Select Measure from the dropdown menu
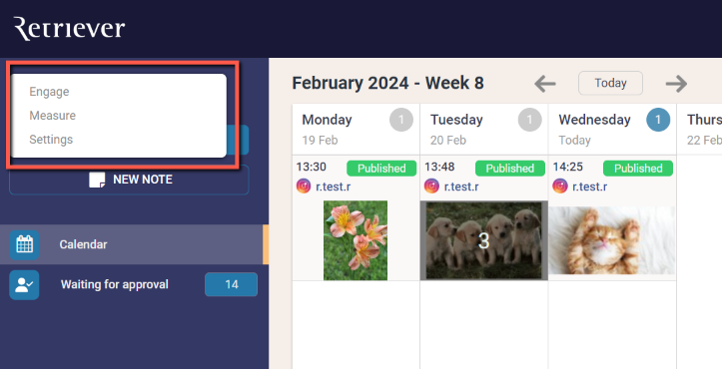Screen dimensions: 722x369 coord(53,116)
